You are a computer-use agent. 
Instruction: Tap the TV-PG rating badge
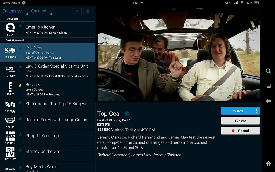point(101,125)
